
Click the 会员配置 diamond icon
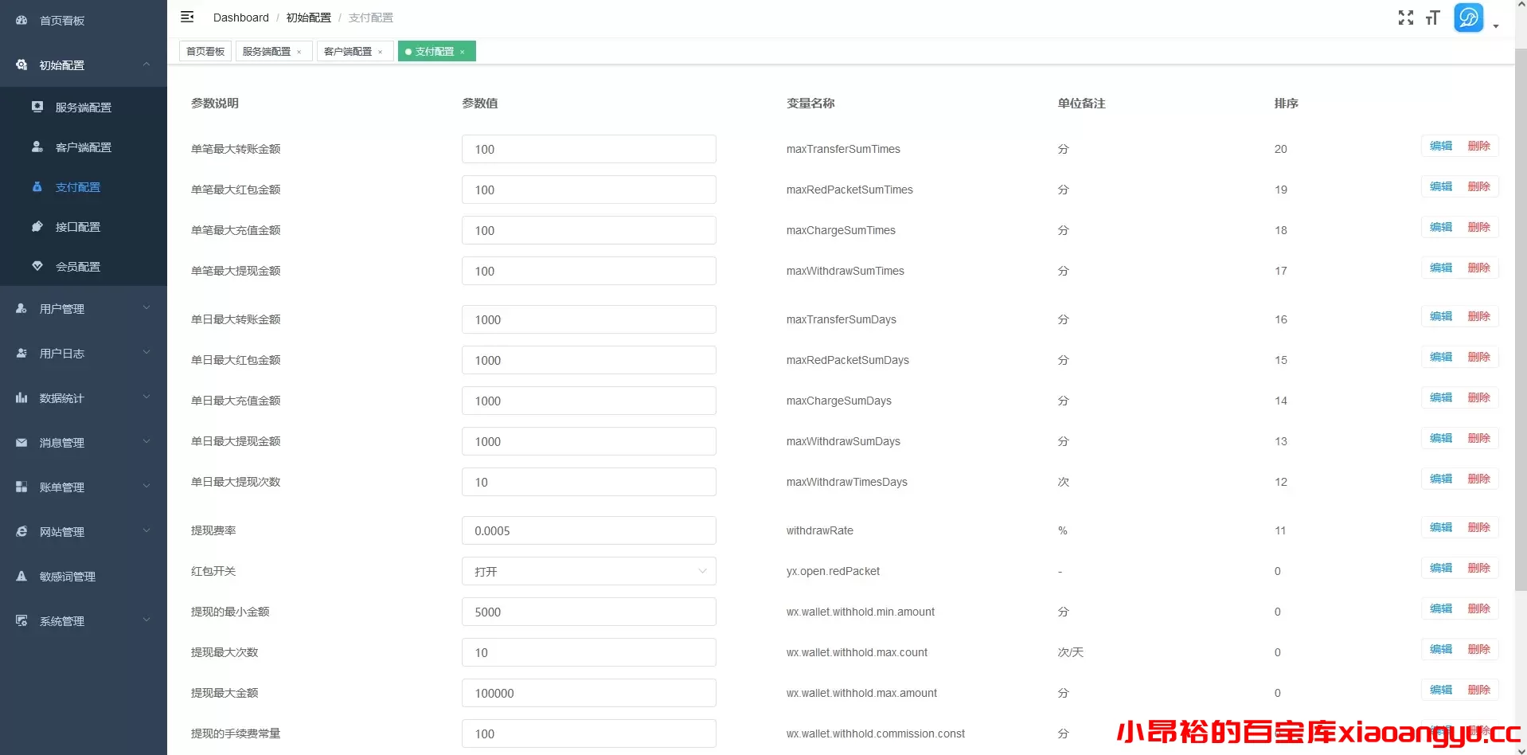[37, 267]
